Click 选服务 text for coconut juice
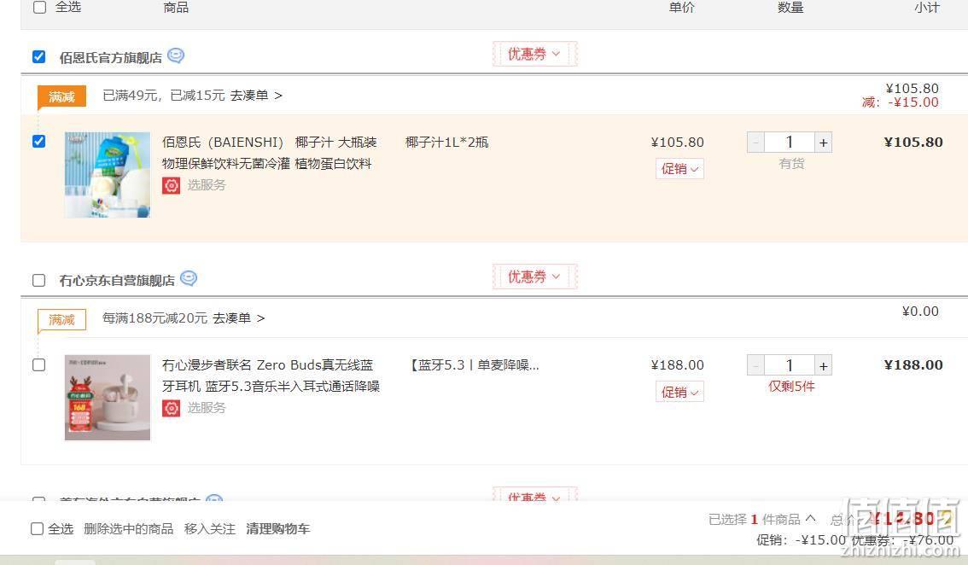 point(207,185)
